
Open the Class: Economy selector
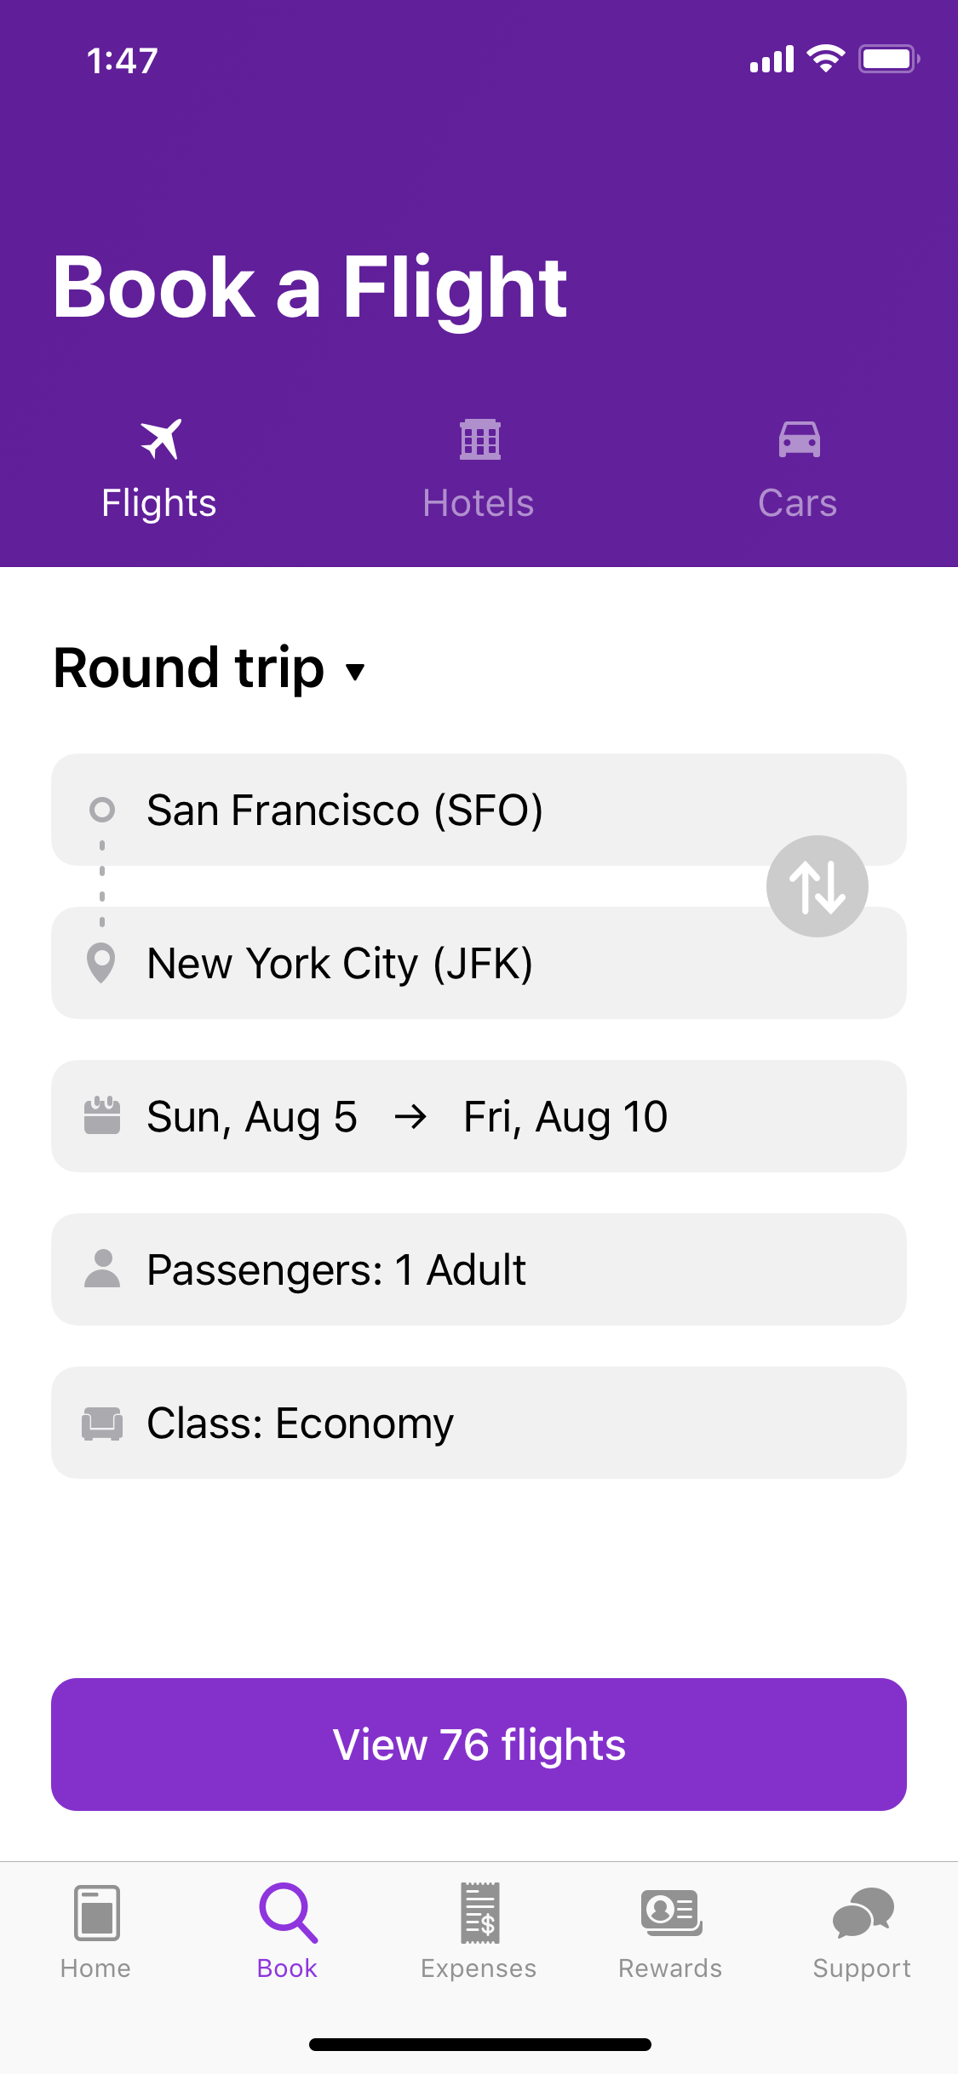click(479, 1423)
